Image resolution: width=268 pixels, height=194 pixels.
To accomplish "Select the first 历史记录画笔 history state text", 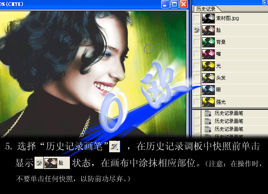I will click(x=229, y=113).
